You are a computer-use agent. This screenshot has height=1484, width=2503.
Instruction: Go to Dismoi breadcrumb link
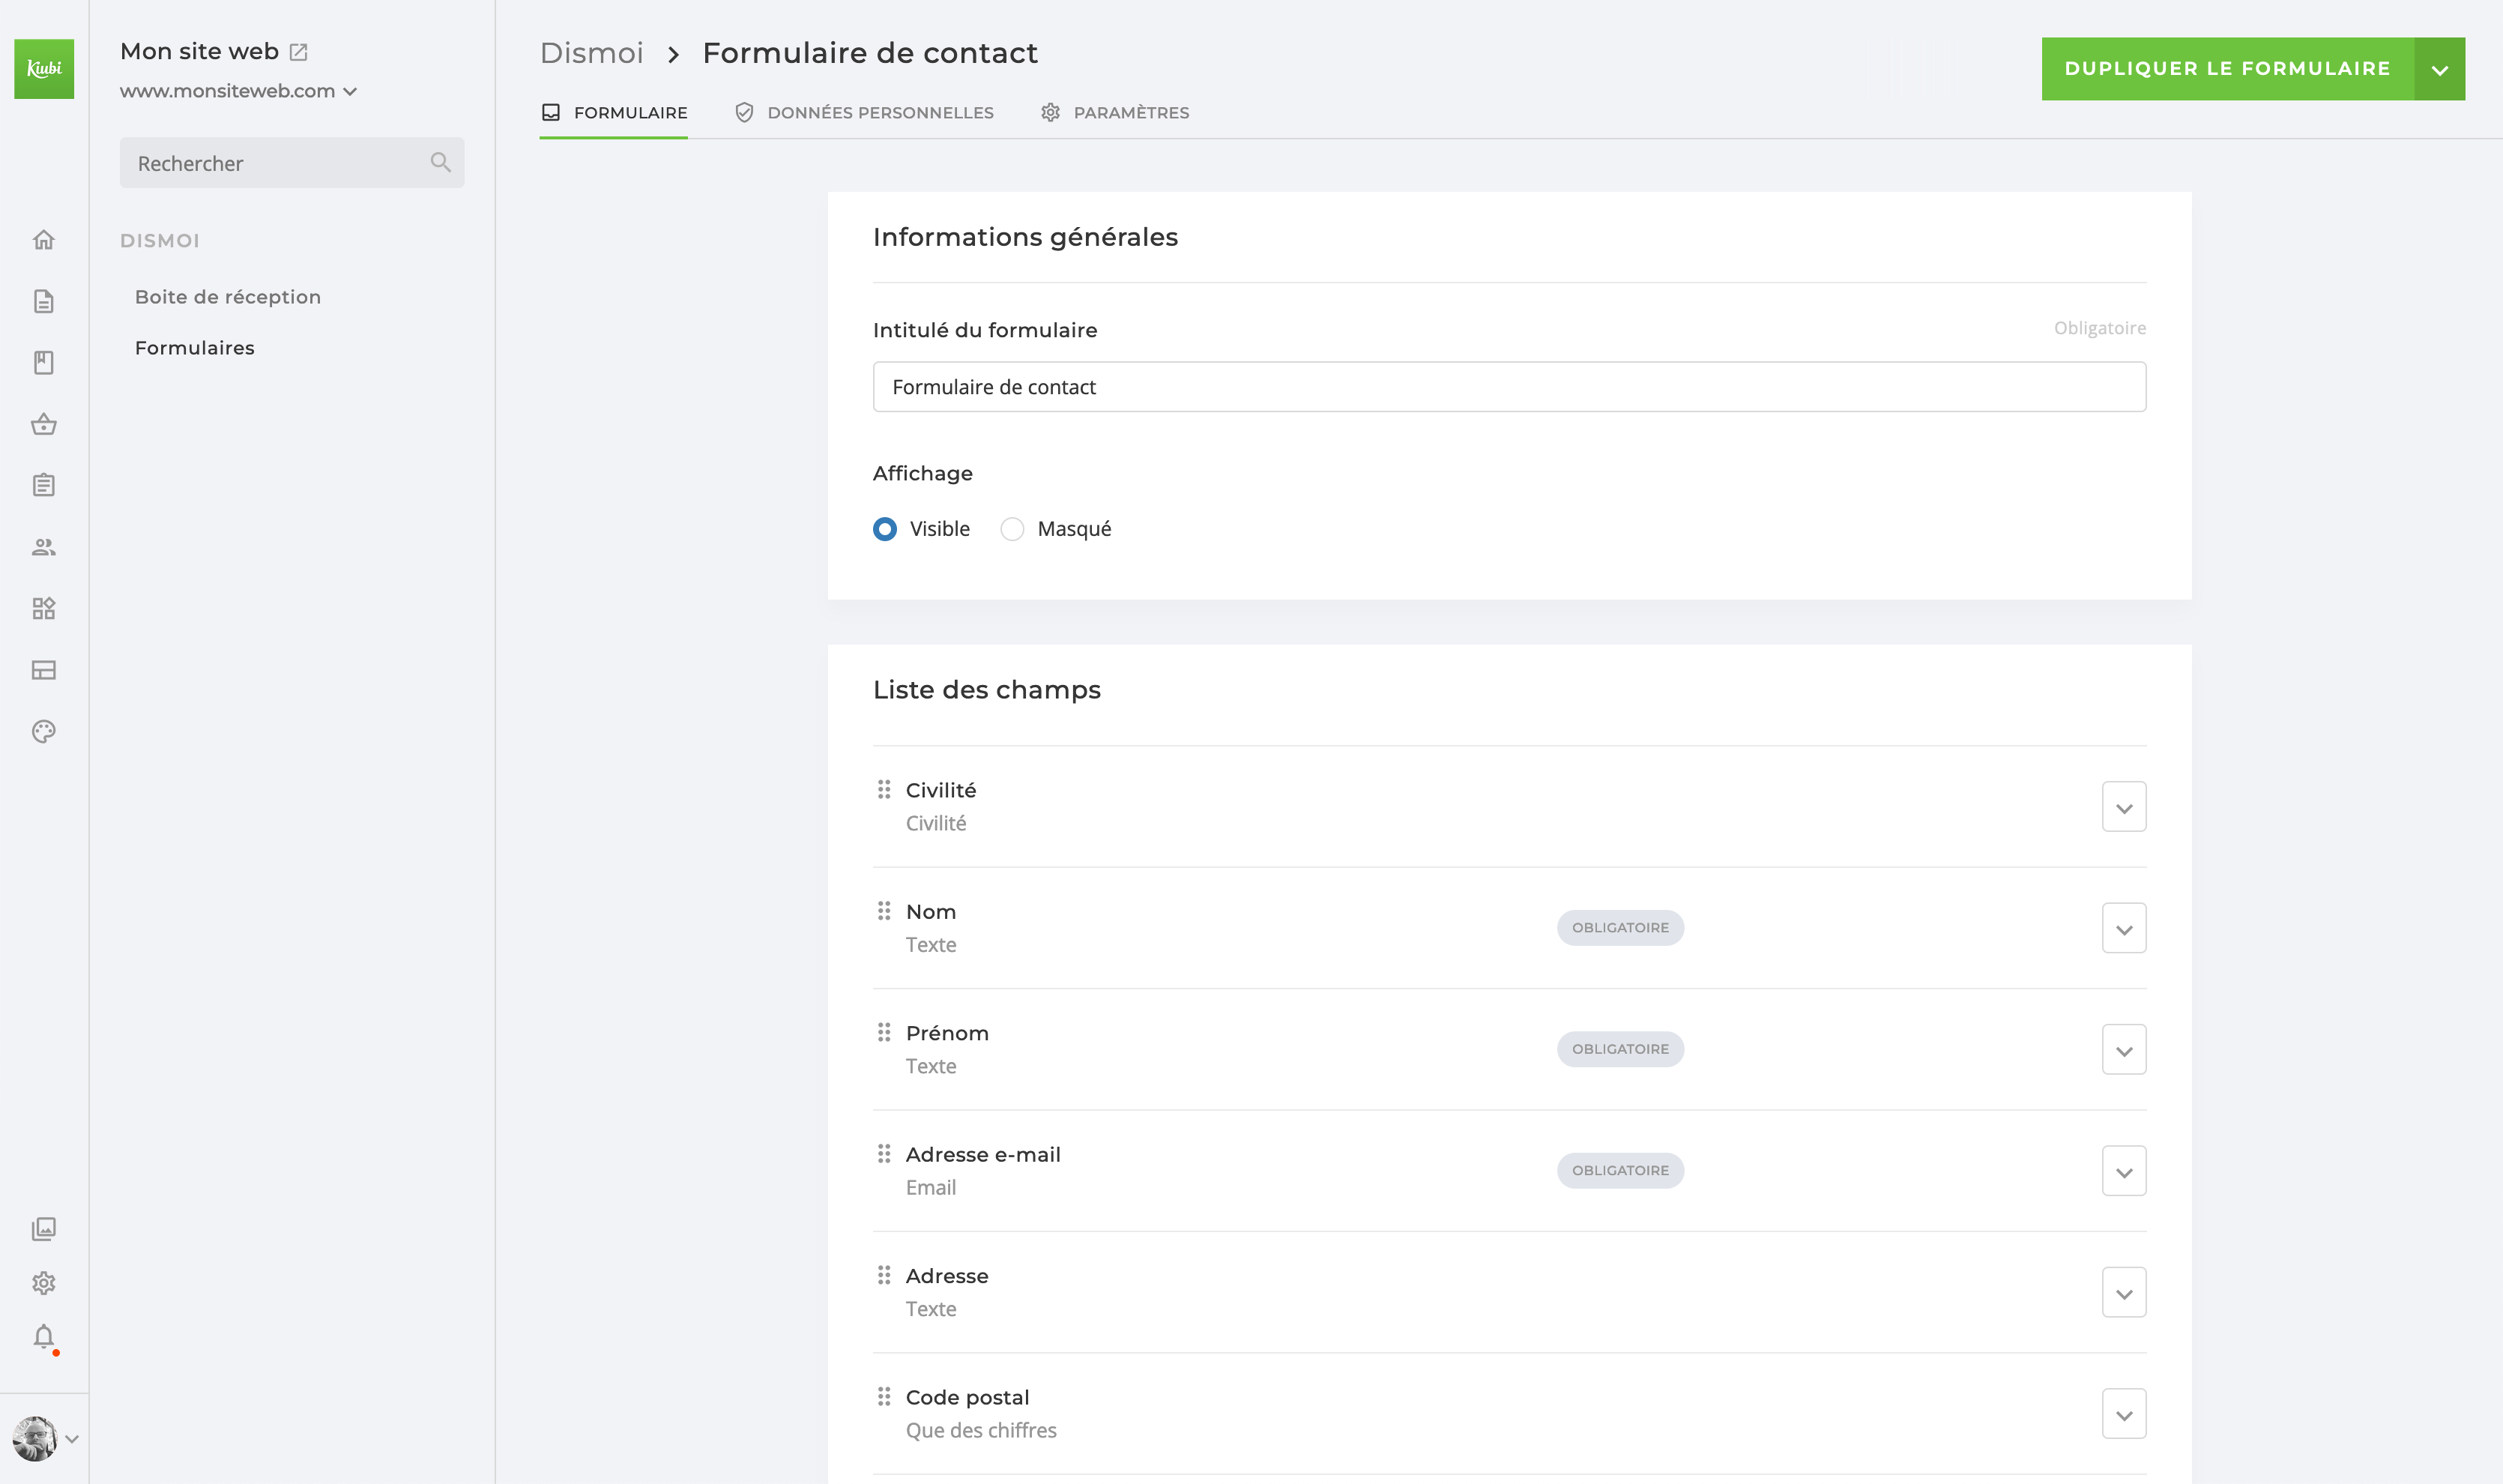(x=592, y=53)
